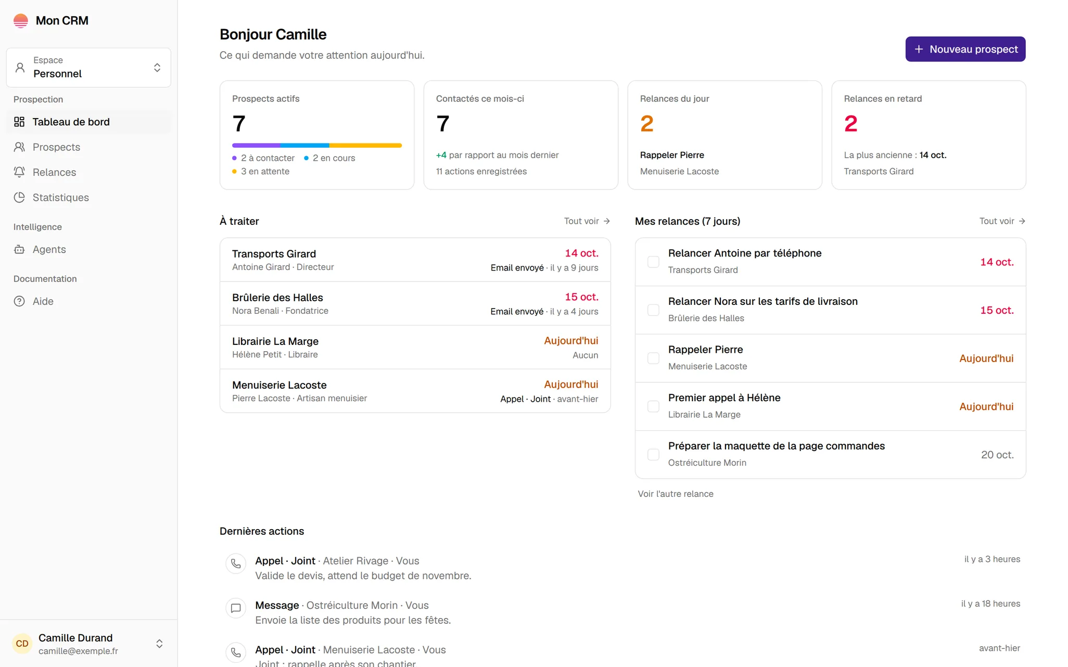1068x667 pixels.
Task: Click the Tableau de bord grid icon
Action: pyautogui.click(x=19, y=122)
